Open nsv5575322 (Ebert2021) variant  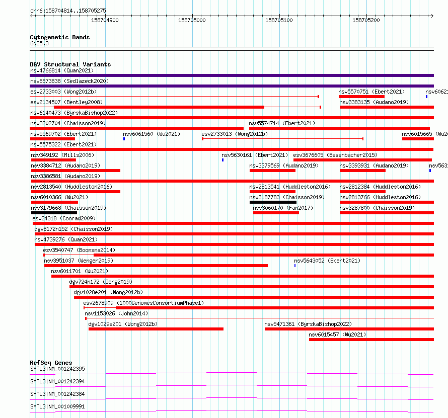[63, 144]
